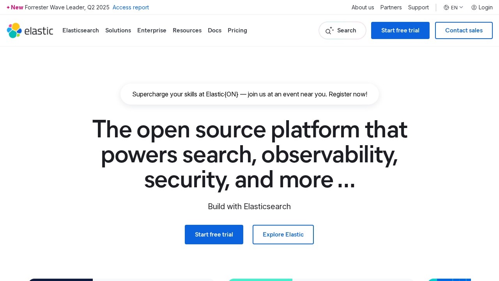This screenshot has width=499, height=281.
Task: Click the sparkle icon beside New badge
Action: [x=8, y=7]
